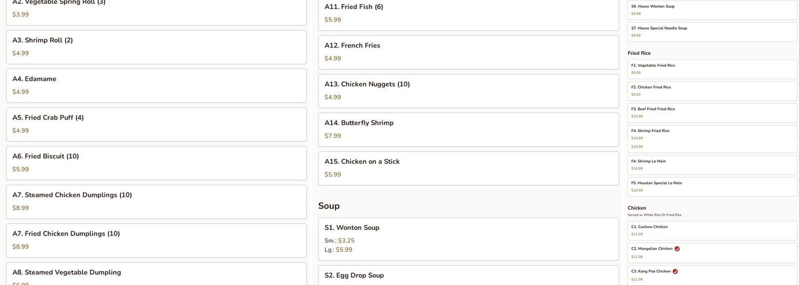Viewport: 799px width, 285px height.
Task: Select A3. Shrimp Roll menu item
Action: [156, 47]
